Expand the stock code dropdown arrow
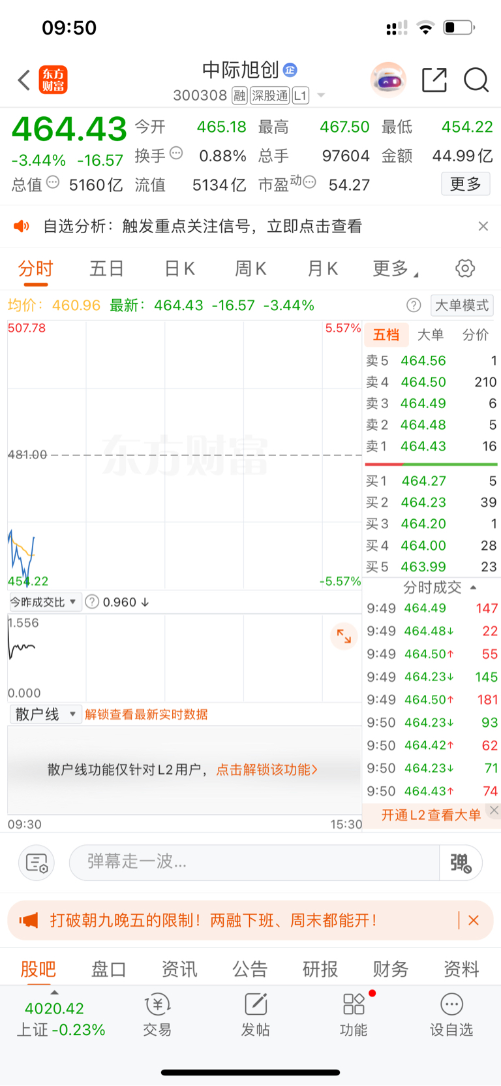 [321, 96]
